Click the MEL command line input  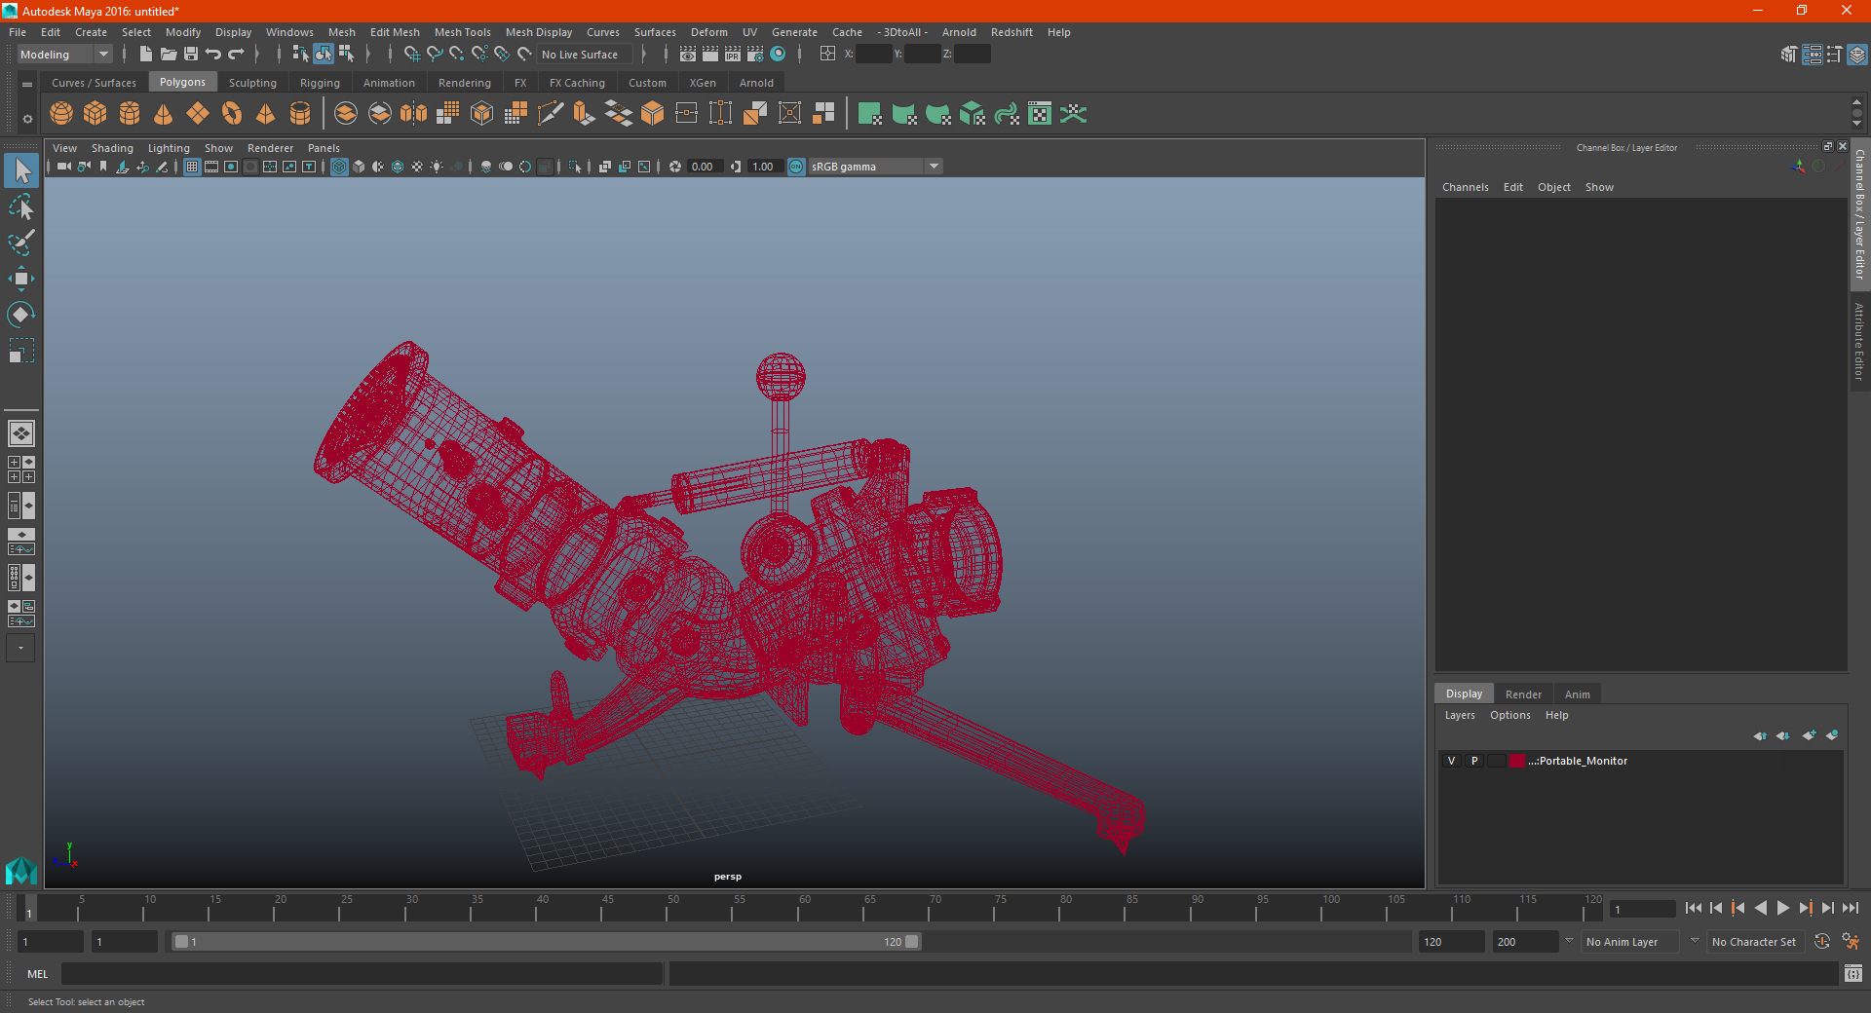pos(362,974)
